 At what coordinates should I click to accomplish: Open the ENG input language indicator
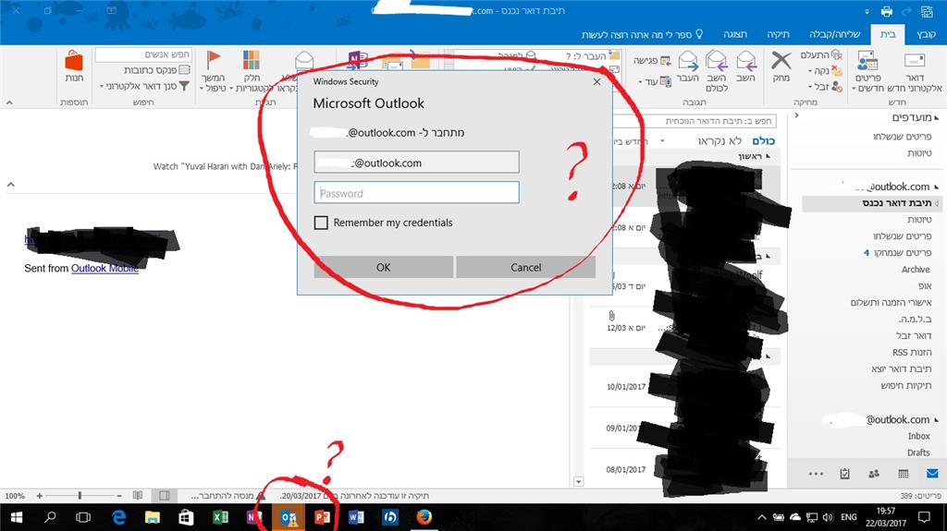click(x=849, y=517)
